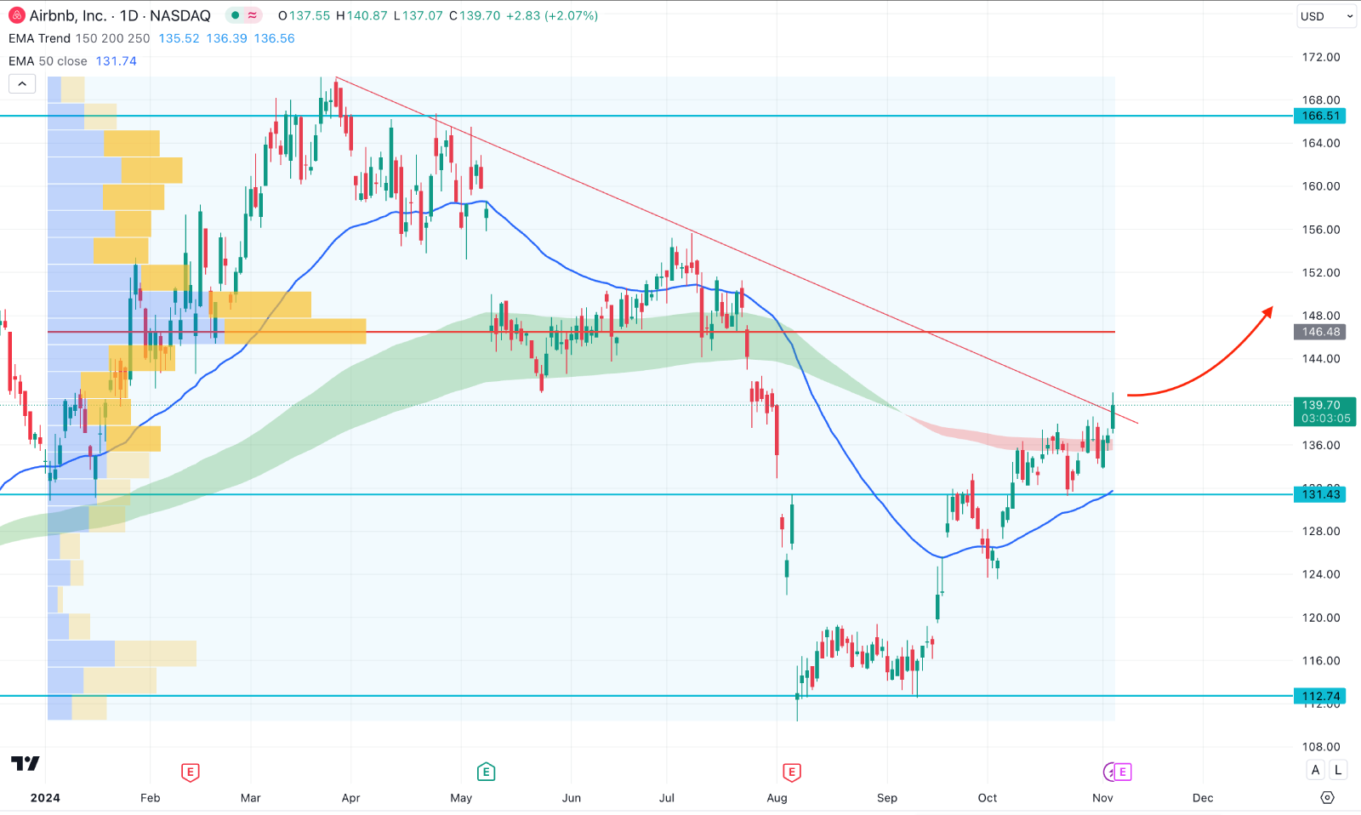This screenshot has width=1361, height=815.
Task: Open the USD currency dropdown
Action: point(1326,16)
